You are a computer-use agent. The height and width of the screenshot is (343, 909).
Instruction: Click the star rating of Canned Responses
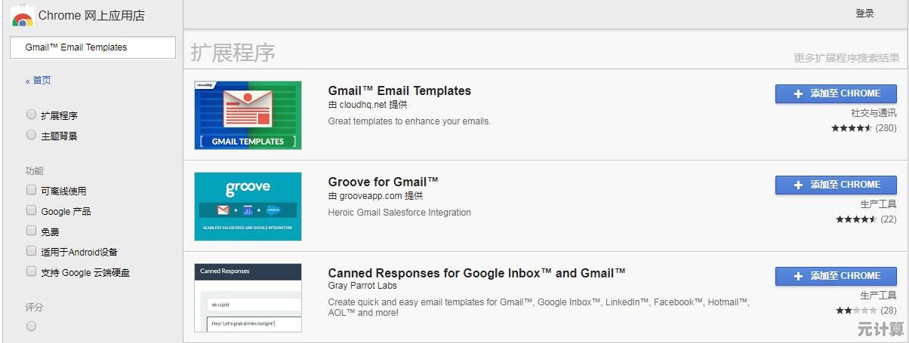pyautogui.click(x=855, y=311)
